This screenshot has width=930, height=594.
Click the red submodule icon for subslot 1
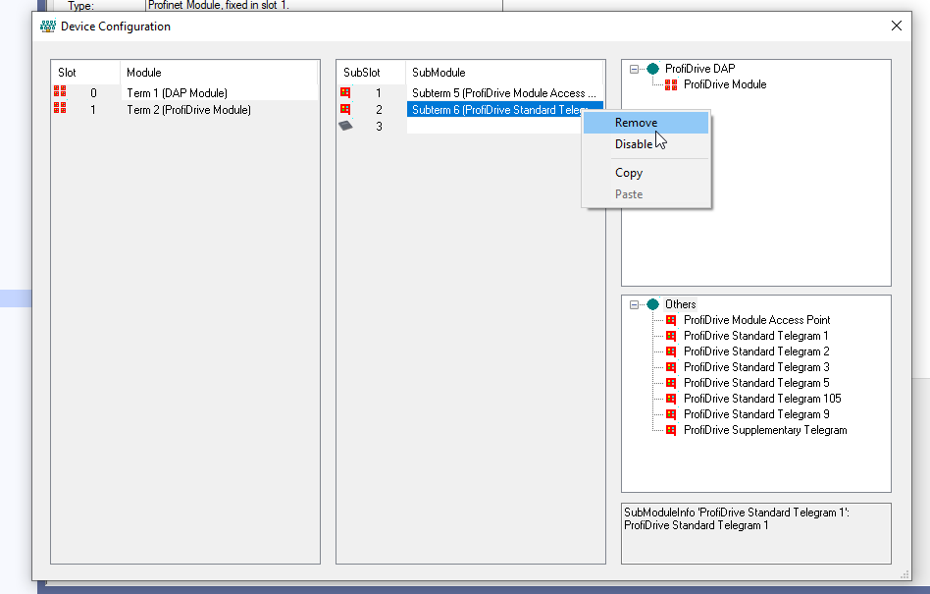[345, 92]
